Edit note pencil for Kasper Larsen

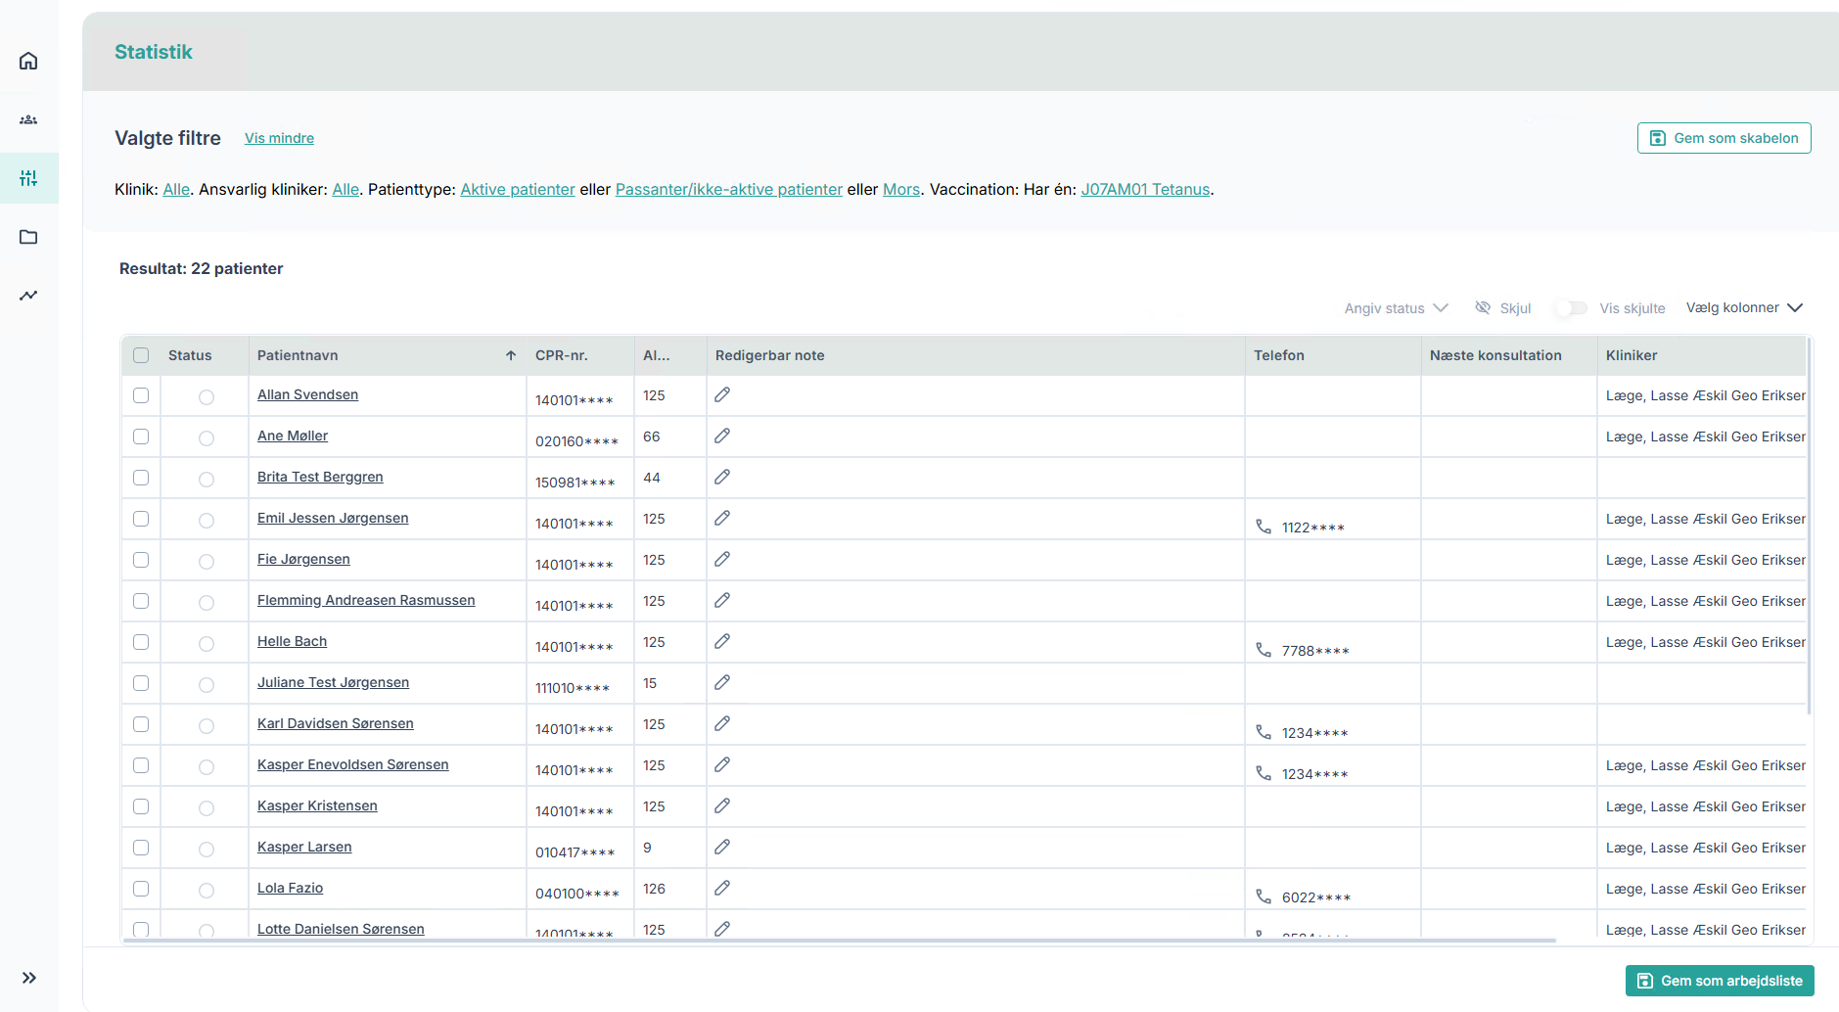point(722,847)
